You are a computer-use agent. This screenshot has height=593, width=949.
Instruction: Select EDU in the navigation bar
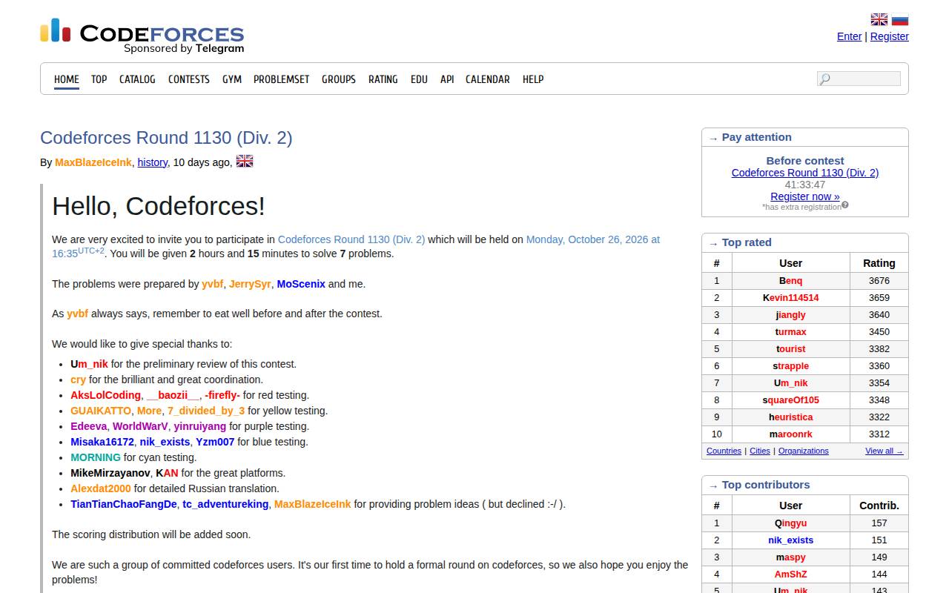tap(420, 79)
